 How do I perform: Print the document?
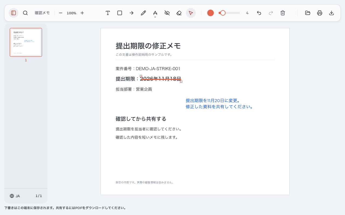point(320,13)
